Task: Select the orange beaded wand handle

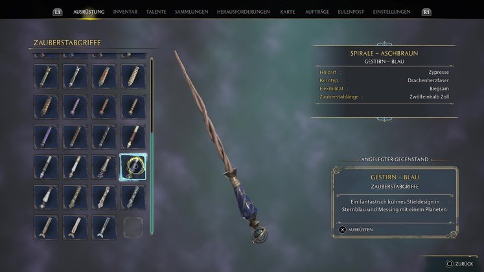Action: coord(104,107)
